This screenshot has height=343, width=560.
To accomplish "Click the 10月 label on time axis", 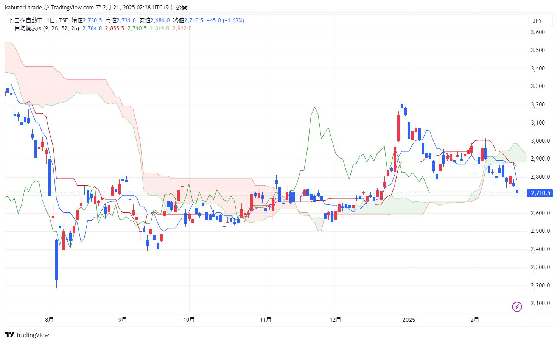I will [x=189, y=320].
